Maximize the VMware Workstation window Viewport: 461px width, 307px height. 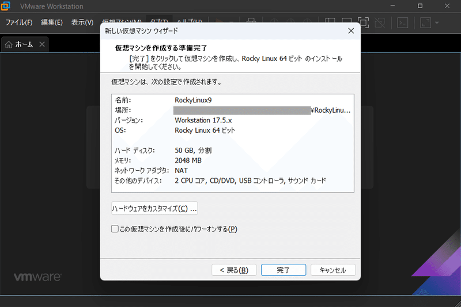click(420, 6)
